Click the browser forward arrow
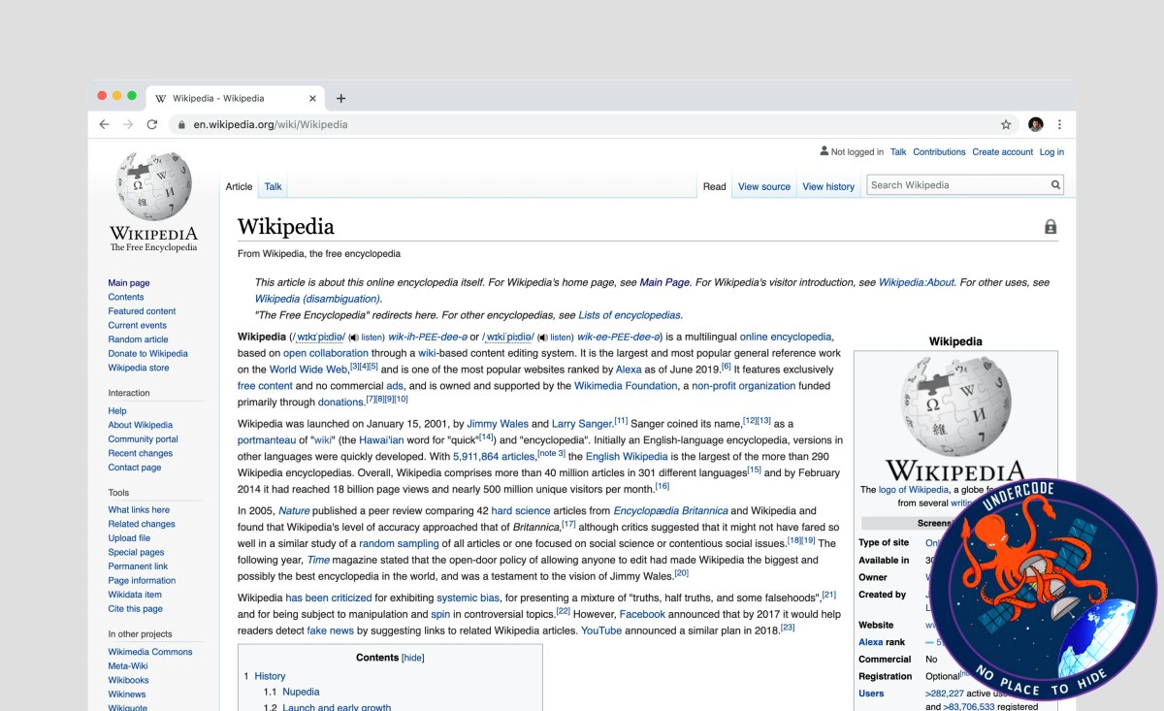This screenshot has width=1164, height=711. coord(128,124)
